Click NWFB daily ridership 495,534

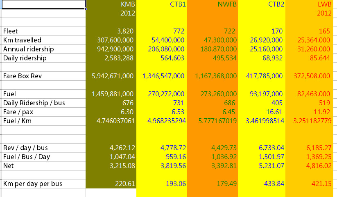pos(225,58)
